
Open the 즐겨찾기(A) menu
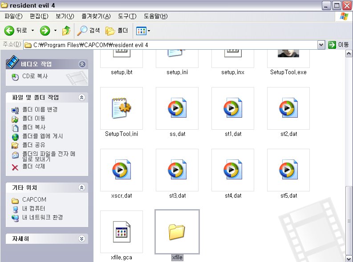[96, 16]
